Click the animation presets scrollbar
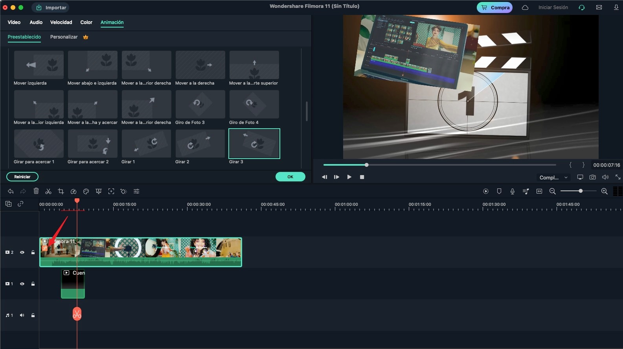This screenshot has width=623, height=349. [x=307, y=111]
